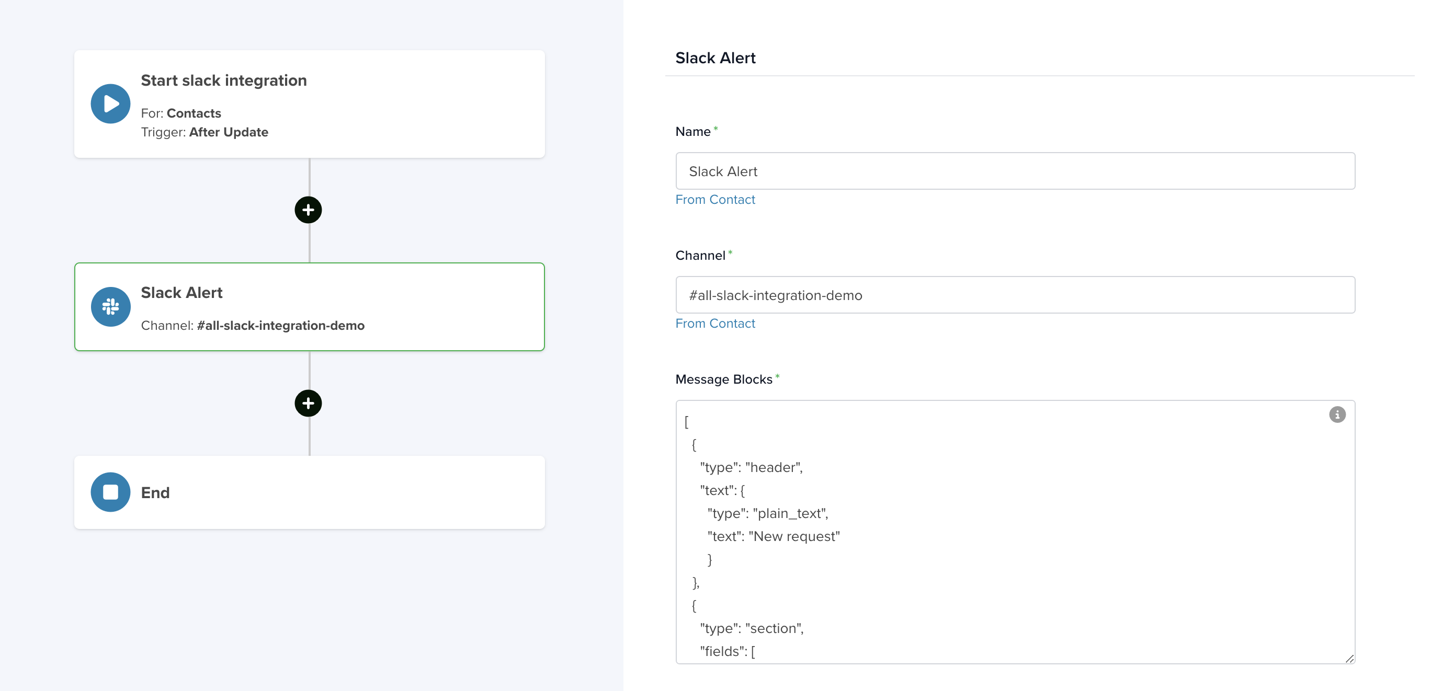Click the "text": "New request" line
This screenshot has height=691, width=1454.
click(773, 536)
